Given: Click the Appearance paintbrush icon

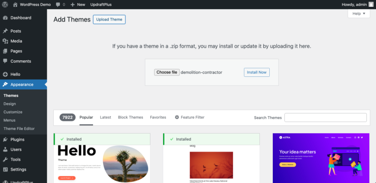Looking at the screenshot, I should (x=5, y=84).
